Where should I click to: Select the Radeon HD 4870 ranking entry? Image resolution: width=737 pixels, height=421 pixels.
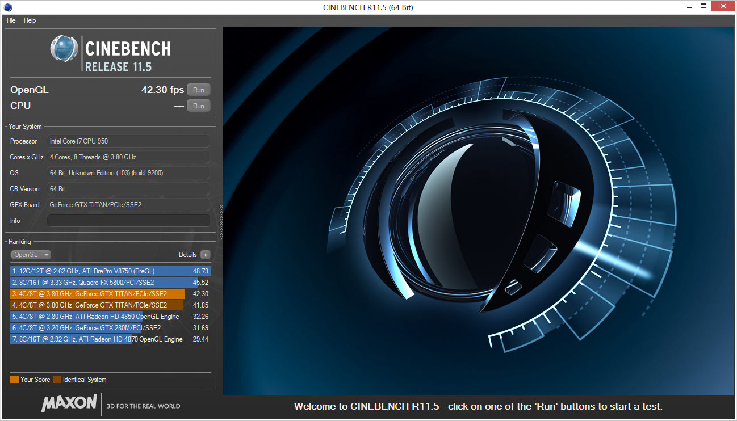click(110, 339)
